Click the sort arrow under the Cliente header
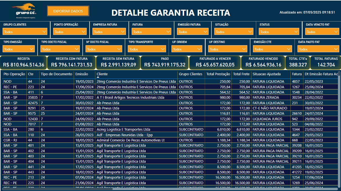The height and width of the screenshot is (191, 341). coord(98,77)
